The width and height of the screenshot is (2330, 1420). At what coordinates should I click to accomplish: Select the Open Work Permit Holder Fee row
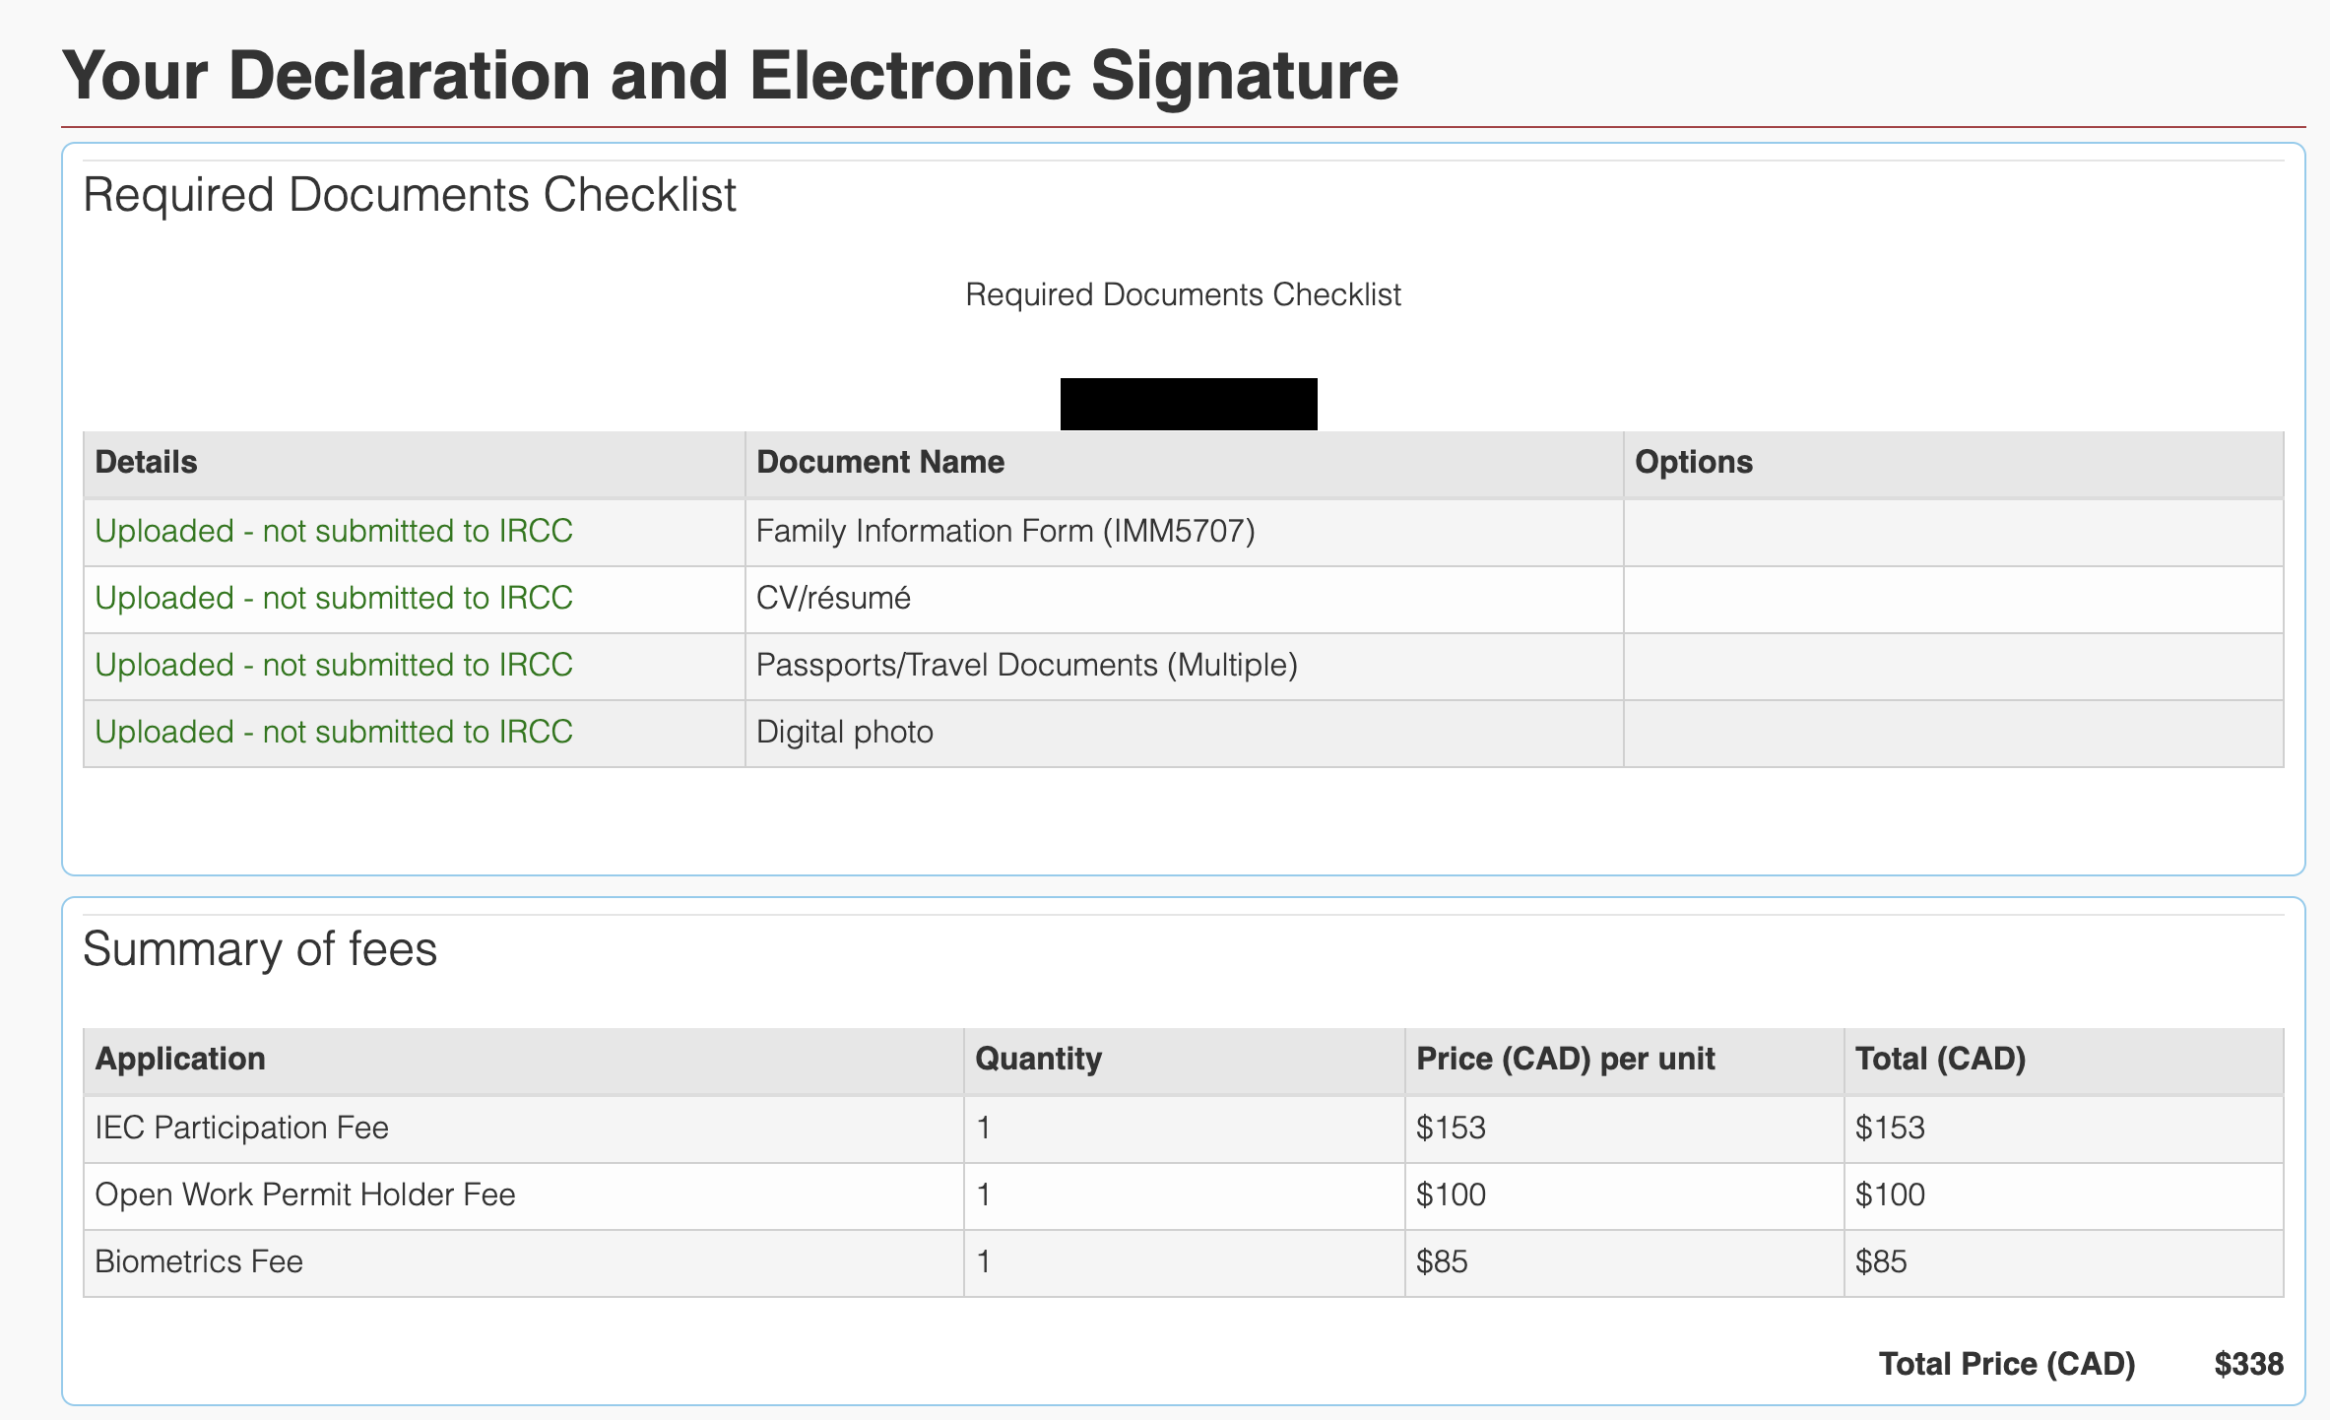[1184, 1195]
